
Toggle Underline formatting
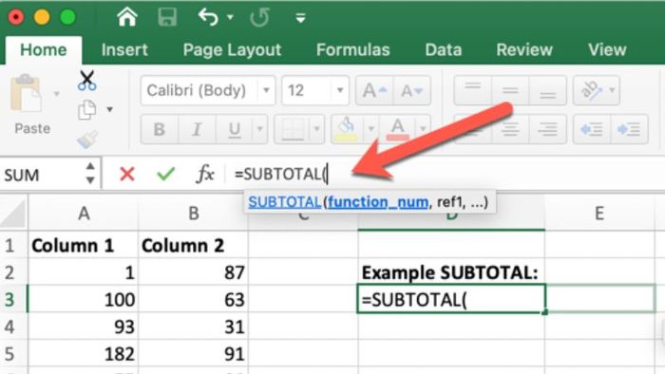pos(234,129)
